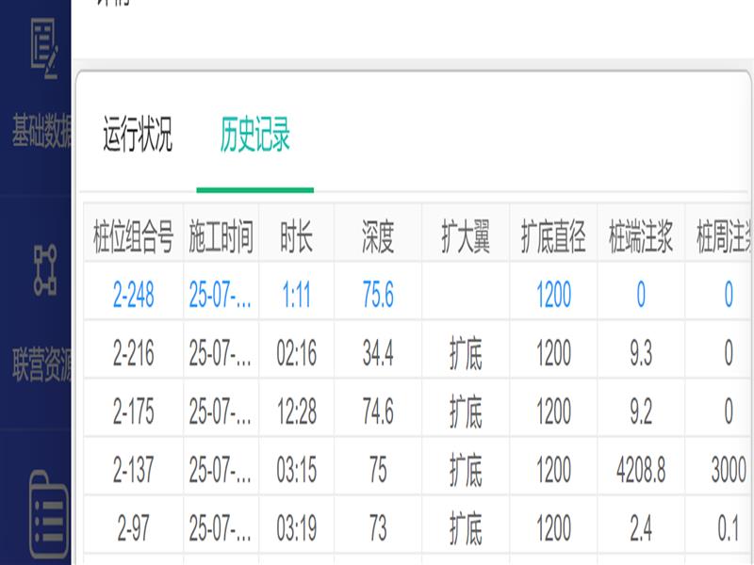Click the pile number 2-137 cell
Viewport: 754px width, 565px height.
click(x=133, y=470)
